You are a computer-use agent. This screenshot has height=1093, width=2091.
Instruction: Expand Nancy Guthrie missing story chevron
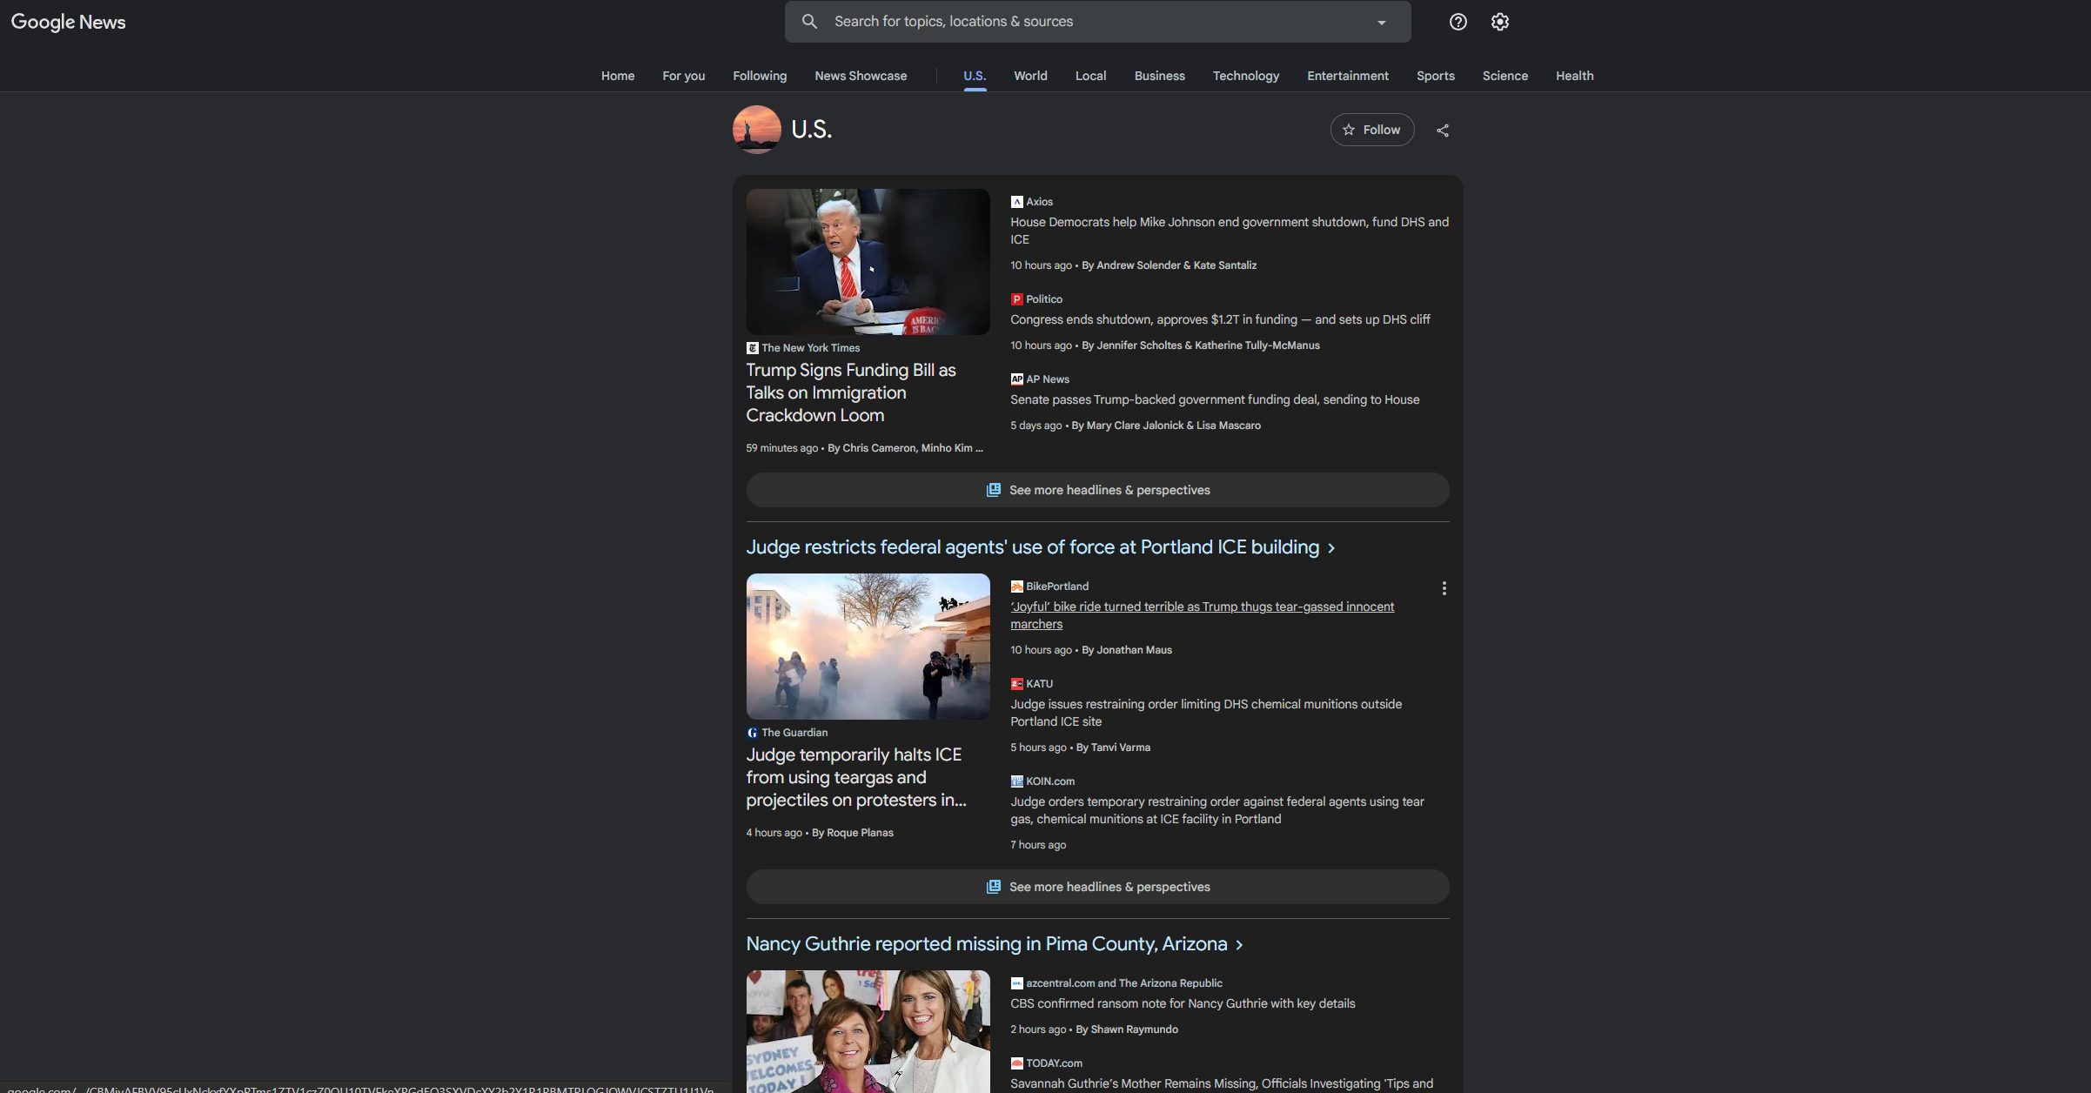pyautogui.click(x=1239, y=945)
